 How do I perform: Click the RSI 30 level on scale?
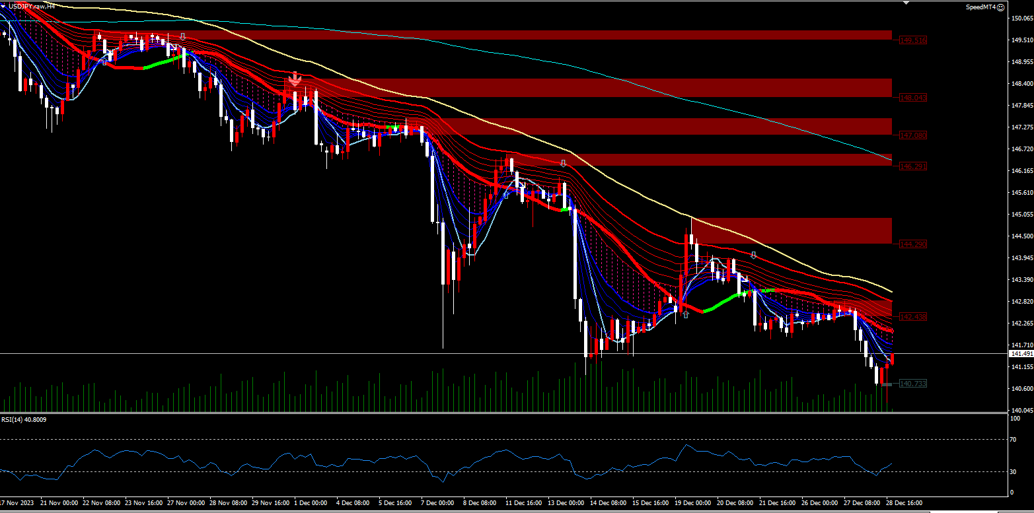[x=1012, y=471]
